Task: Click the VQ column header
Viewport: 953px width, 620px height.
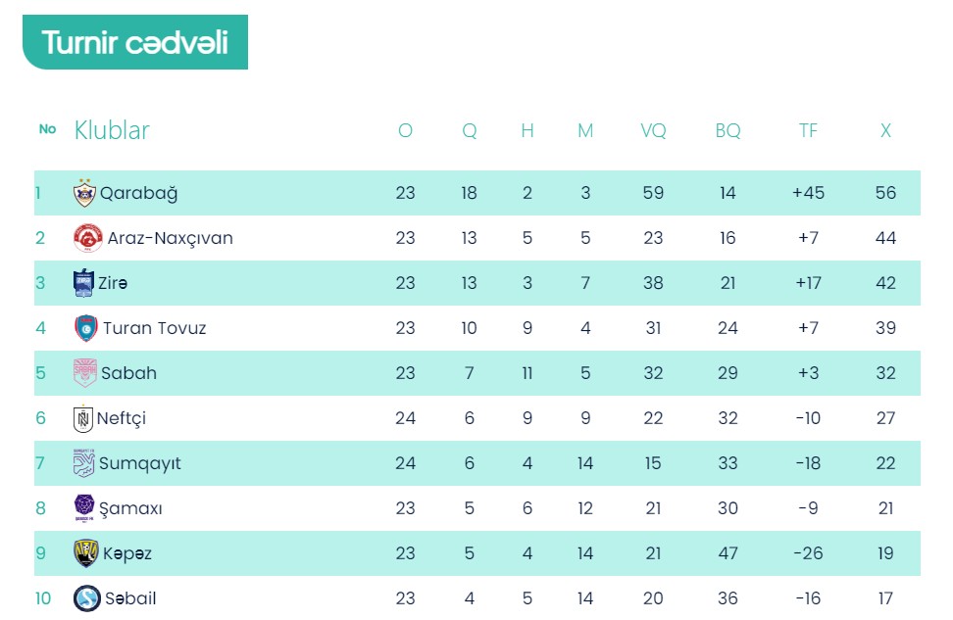Action: (x=653, y=130)
